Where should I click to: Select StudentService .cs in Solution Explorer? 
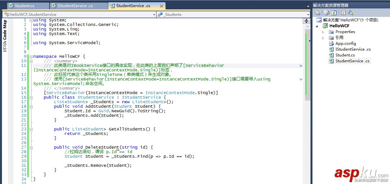coord(353,61)
